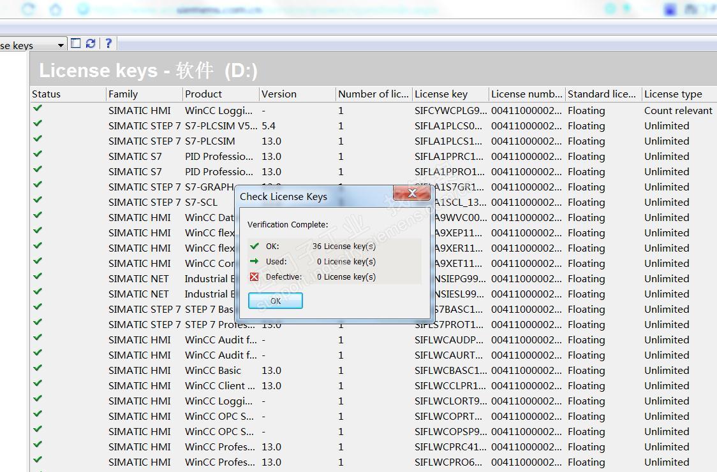The image size is (717, 472).
Task: Select status checkmark of S7-SCL row
Action: 38,200
